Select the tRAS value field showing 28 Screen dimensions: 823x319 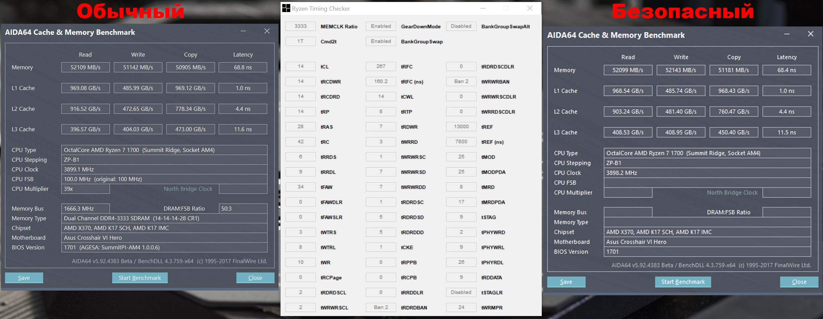click(x=301, y=127)
